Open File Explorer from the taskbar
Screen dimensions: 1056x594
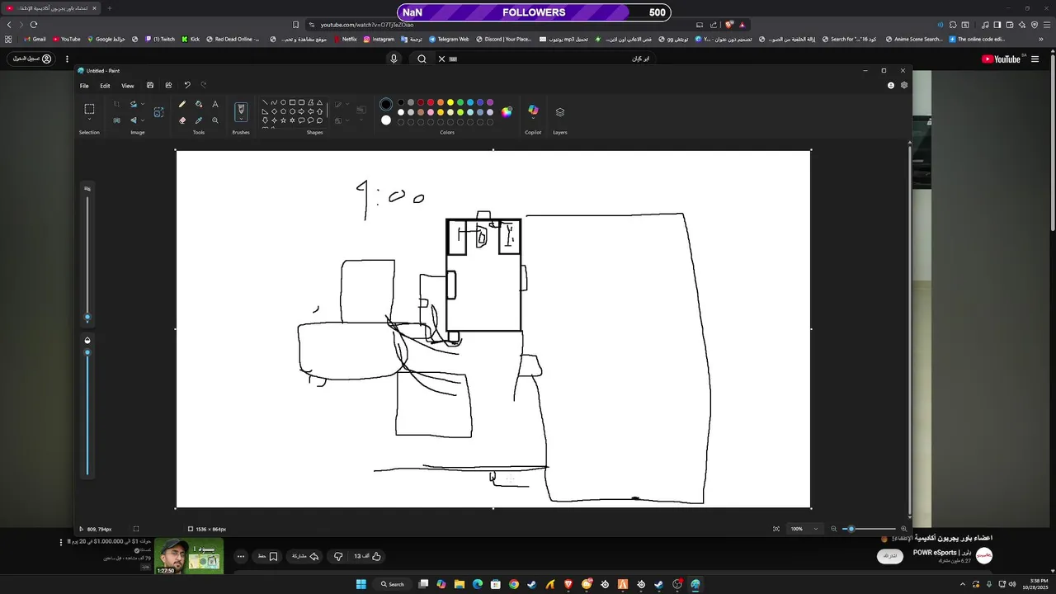point(460,584)
